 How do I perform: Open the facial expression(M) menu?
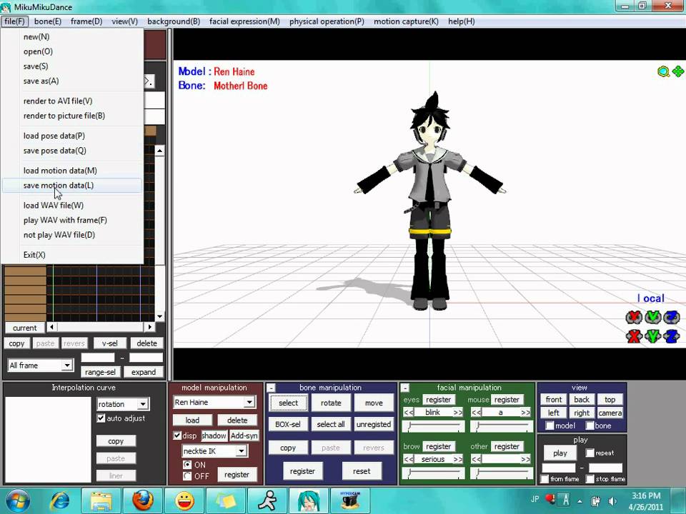click(x=244, y=21)
